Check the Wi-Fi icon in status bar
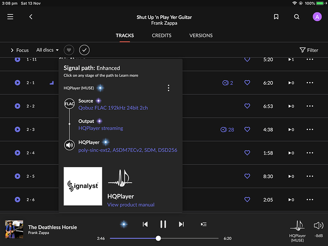This screenshot has width=328, height=246. [295, 3]
